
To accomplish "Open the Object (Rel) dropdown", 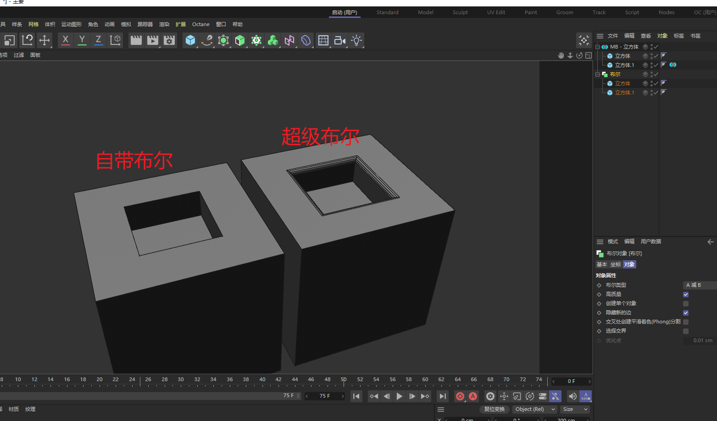I will 534,409.
